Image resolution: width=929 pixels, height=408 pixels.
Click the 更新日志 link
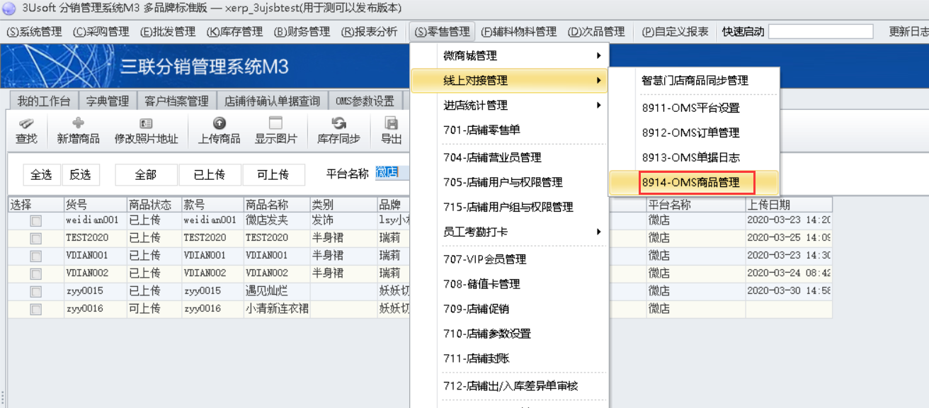click(x=908, y=32)
